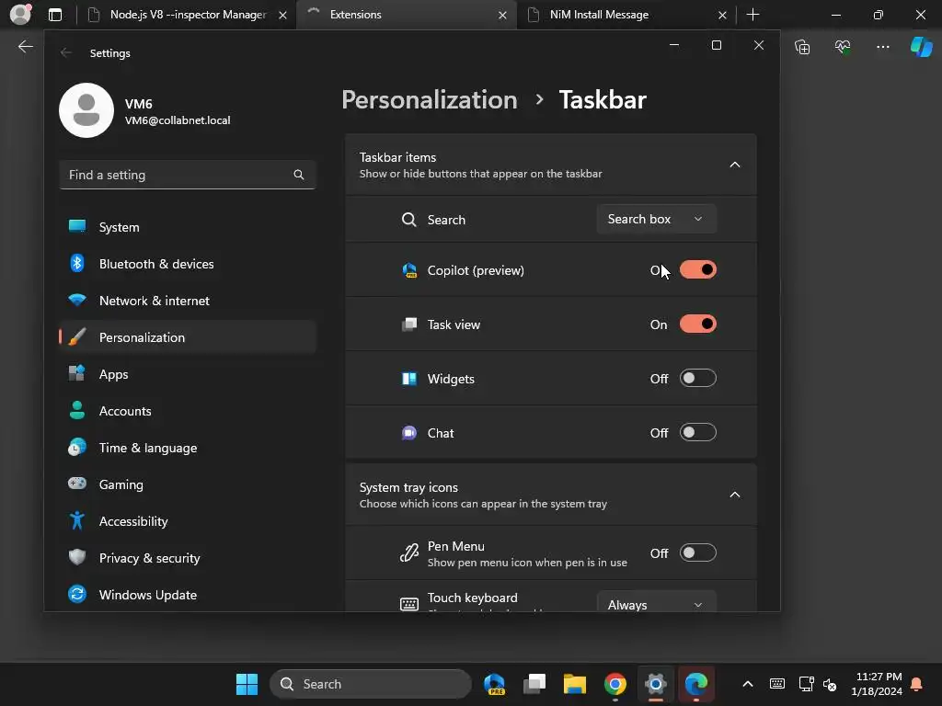Open Task view from the taskbar
Screen dimensions: 942x706
pyautogui.click(x=534, y=684)
